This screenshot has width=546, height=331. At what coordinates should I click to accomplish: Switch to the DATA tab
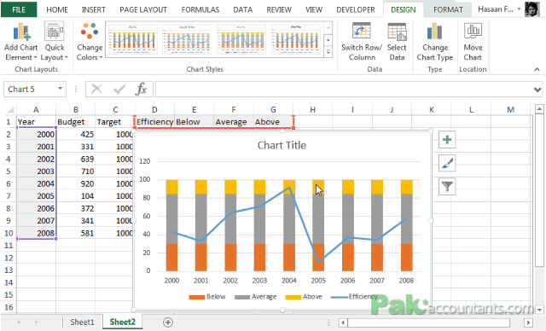[242, 9]
